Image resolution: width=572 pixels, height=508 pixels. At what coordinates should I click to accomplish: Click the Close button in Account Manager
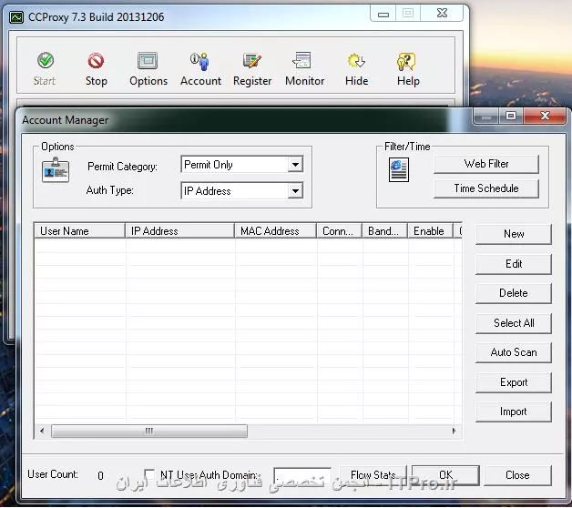pyautogui.click(x=517, y=475)
